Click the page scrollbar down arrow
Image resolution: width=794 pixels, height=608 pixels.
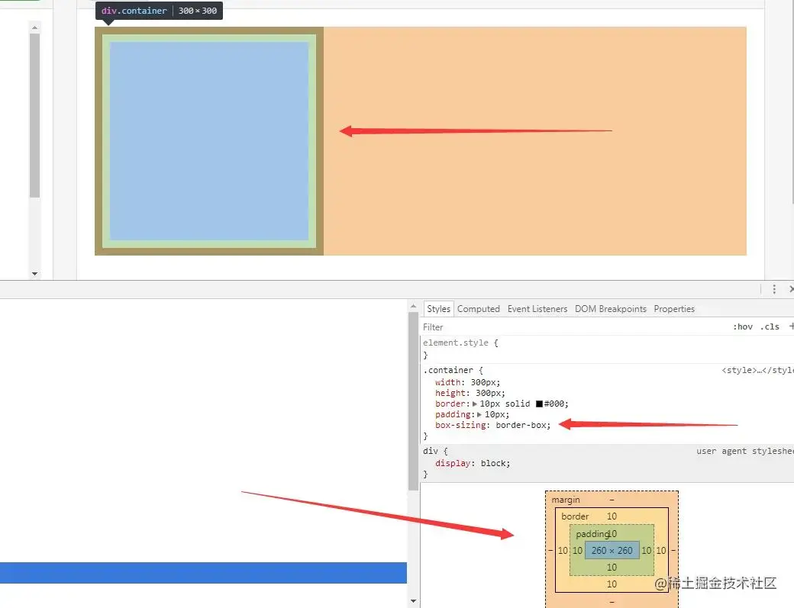(34, 274)
